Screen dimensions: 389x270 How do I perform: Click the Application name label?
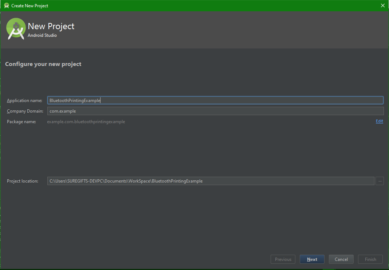[24, 100]
